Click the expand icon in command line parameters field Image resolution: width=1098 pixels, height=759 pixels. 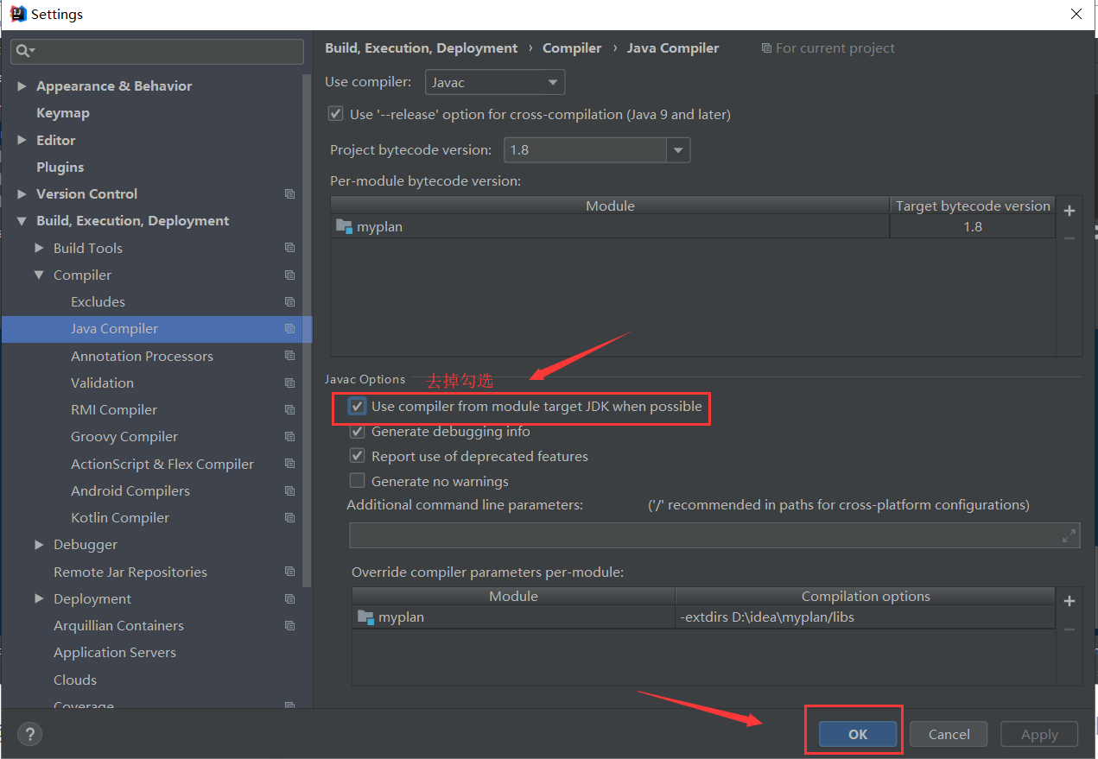point(1069,534)
